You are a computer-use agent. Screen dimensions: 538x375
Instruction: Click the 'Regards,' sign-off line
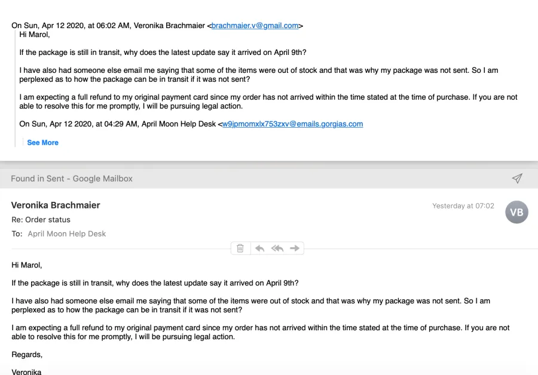click(x=27, y=355)
